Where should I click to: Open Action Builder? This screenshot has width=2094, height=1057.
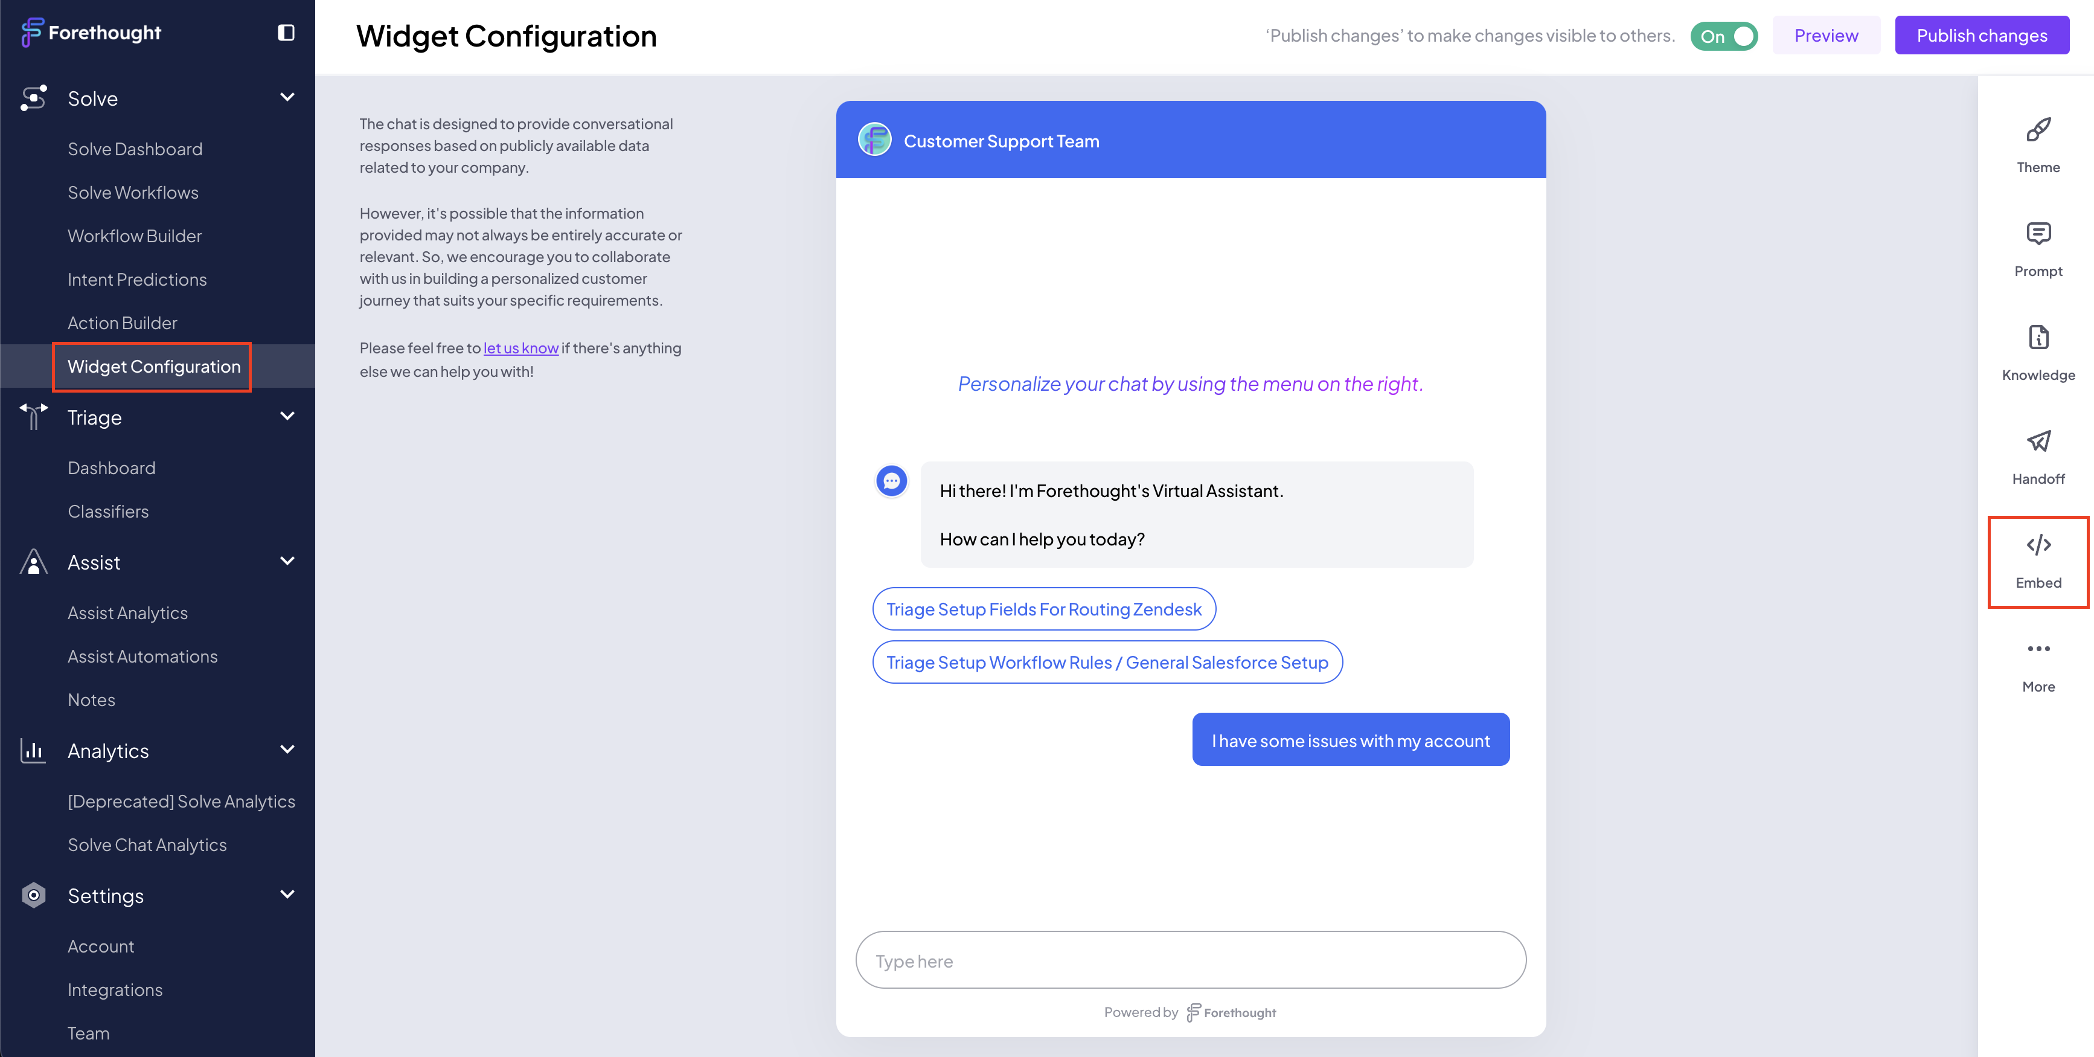point(123,323)
